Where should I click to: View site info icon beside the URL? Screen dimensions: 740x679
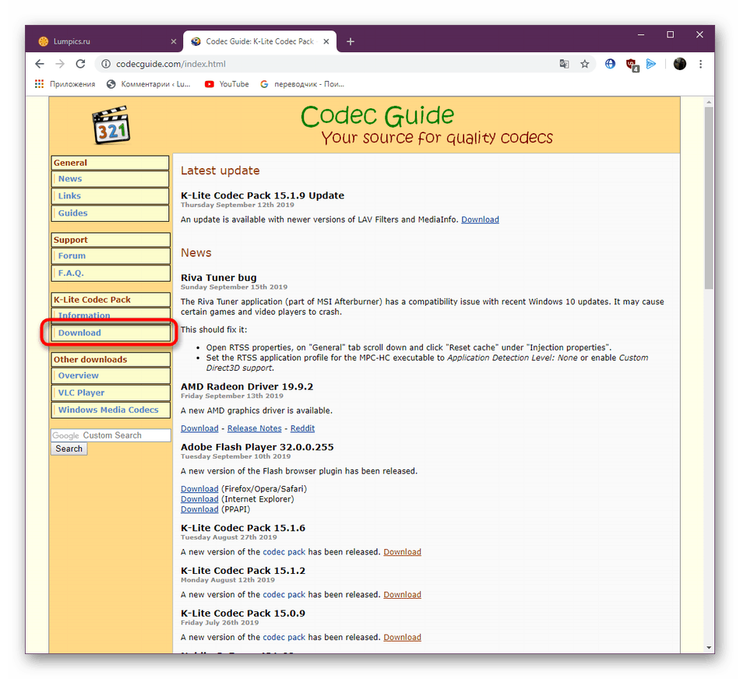coord(106,64)
